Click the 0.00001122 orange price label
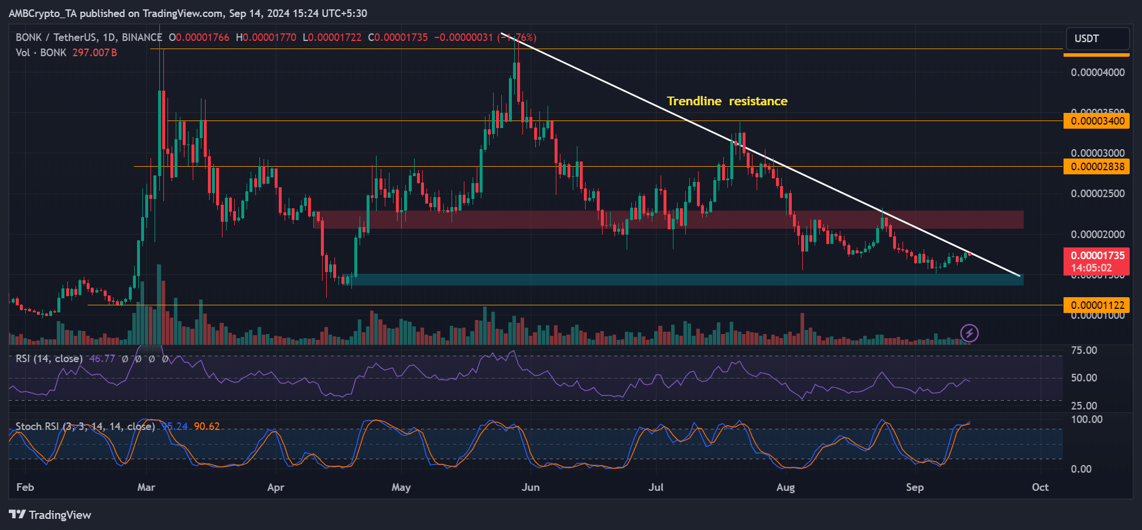 pos(1096,305)
